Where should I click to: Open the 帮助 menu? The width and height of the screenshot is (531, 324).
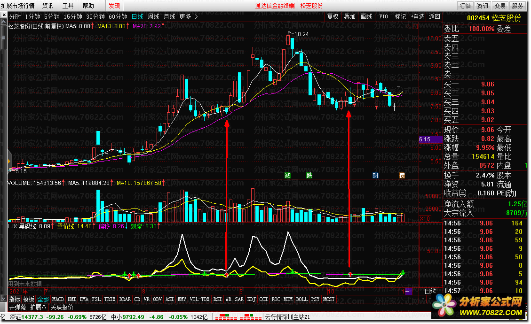click(88, 6)
